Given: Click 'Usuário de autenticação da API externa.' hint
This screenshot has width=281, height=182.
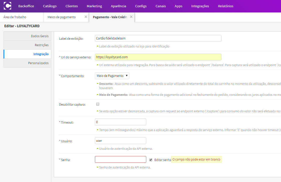Looking at the screenshot, I should (126, 149).
